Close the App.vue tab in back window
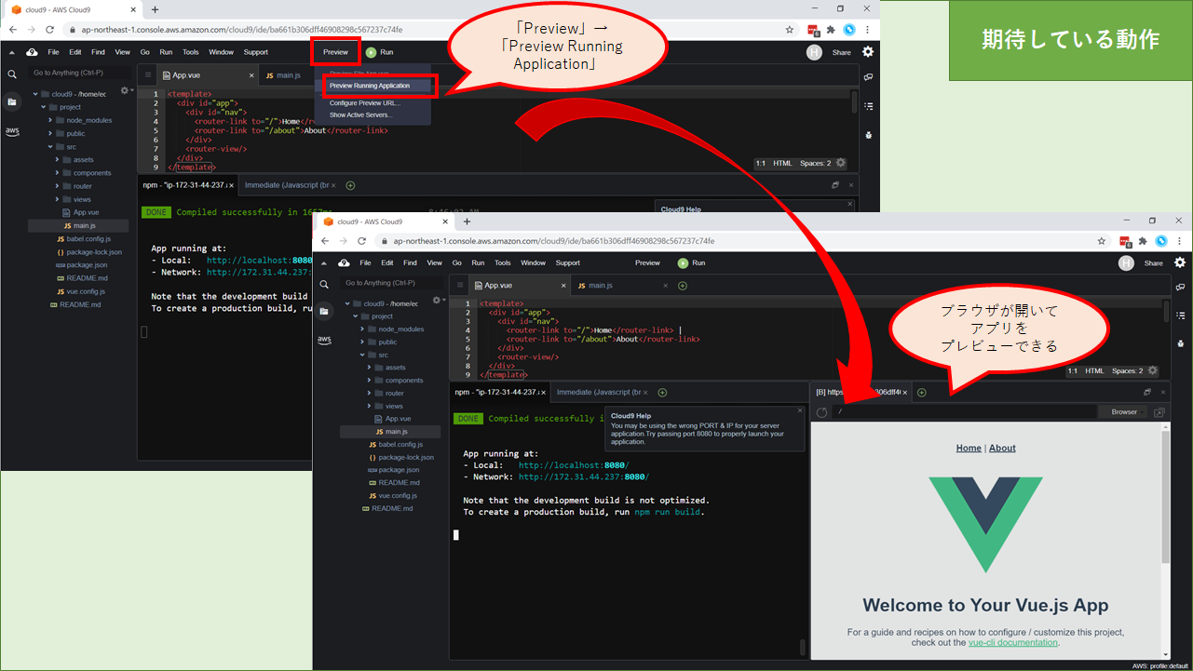The image size is (1193, 671). pyautogui.click(x=251, y=75)
